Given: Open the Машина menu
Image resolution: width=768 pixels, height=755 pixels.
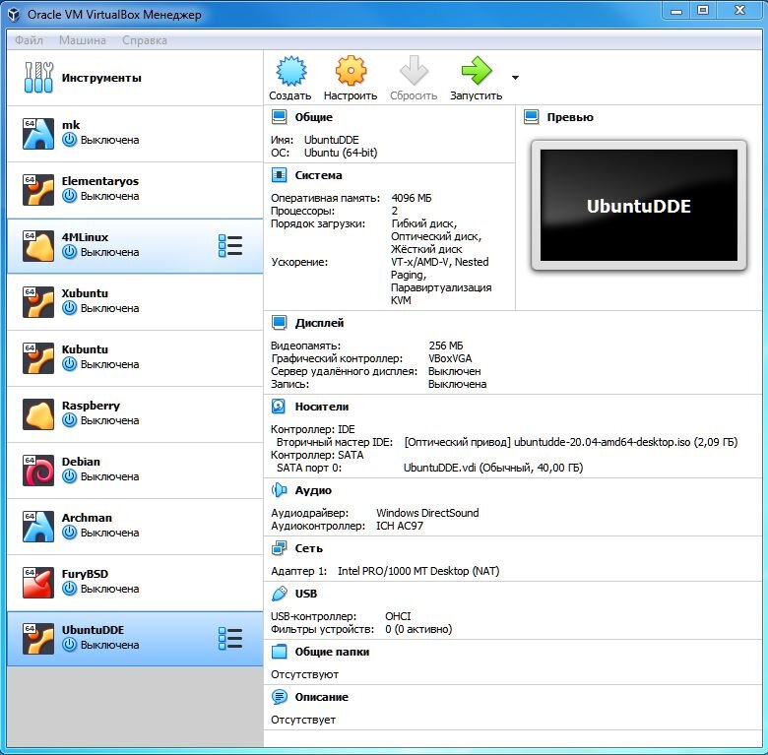Looking at the screenshot, I should point(83,40).
